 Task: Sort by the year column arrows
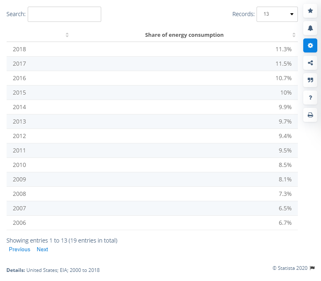click(x=67, y=35)
